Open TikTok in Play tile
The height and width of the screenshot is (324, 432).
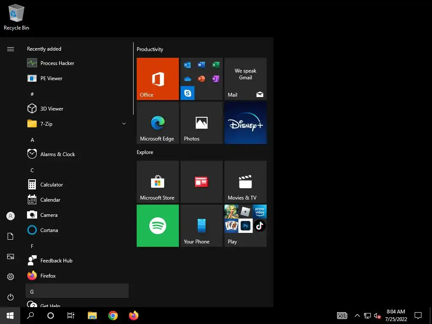click(x=259, y=226)
